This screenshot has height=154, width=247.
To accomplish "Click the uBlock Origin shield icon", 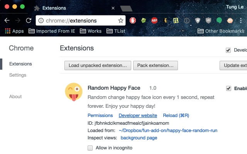I will 208,20.
